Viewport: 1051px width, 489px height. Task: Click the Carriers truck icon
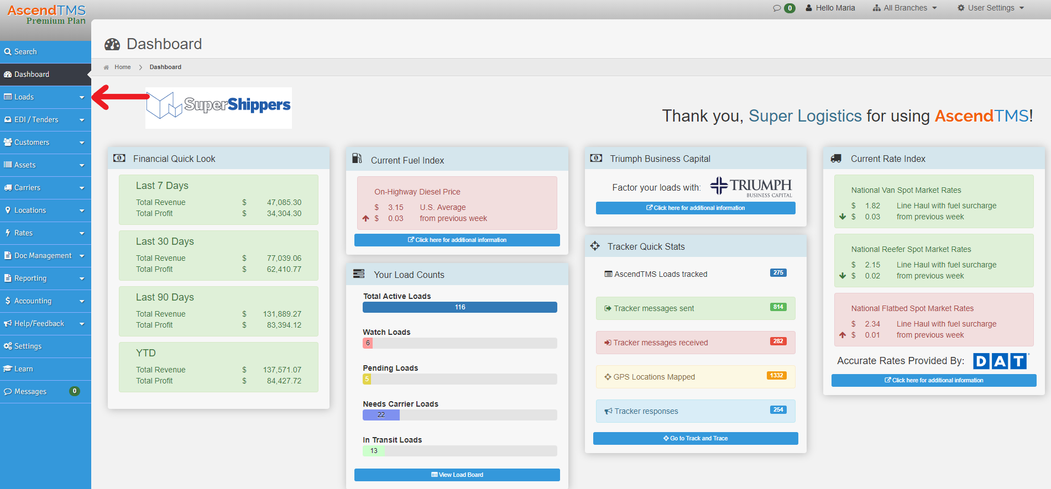point(8,187)
